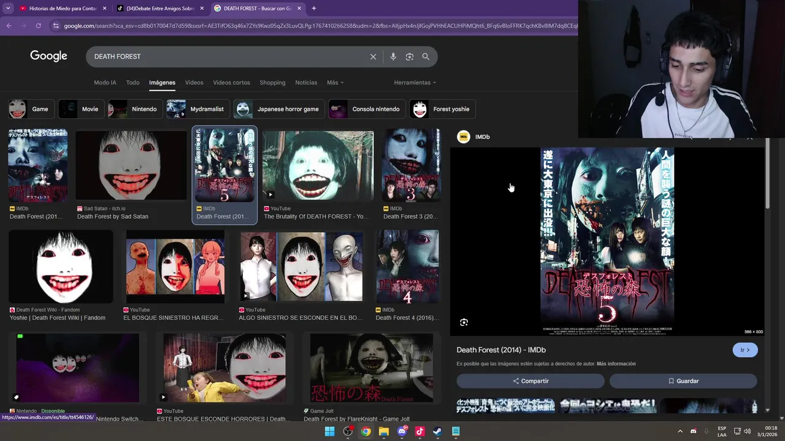
Task: Open File Explorer from the taskbar
Action: pos(383,431)
